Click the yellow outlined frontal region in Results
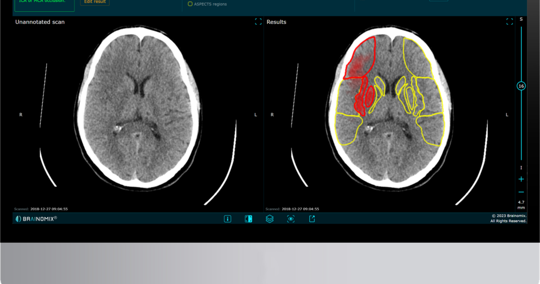Screen dimensions: 540x284 point(416,56)
